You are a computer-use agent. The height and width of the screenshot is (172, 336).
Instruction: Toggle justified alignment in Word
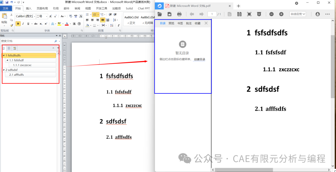point(103,20)
